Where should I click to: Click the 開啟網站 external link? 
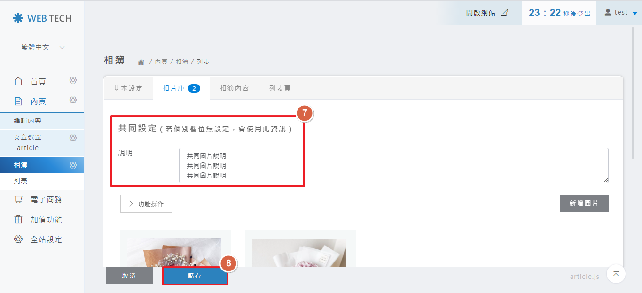[486, 13]
